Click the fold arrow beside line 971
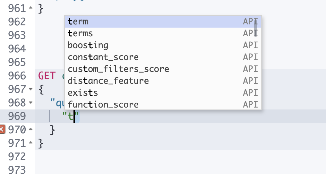This screenshot has height=174, width=326. coord(30,143)
